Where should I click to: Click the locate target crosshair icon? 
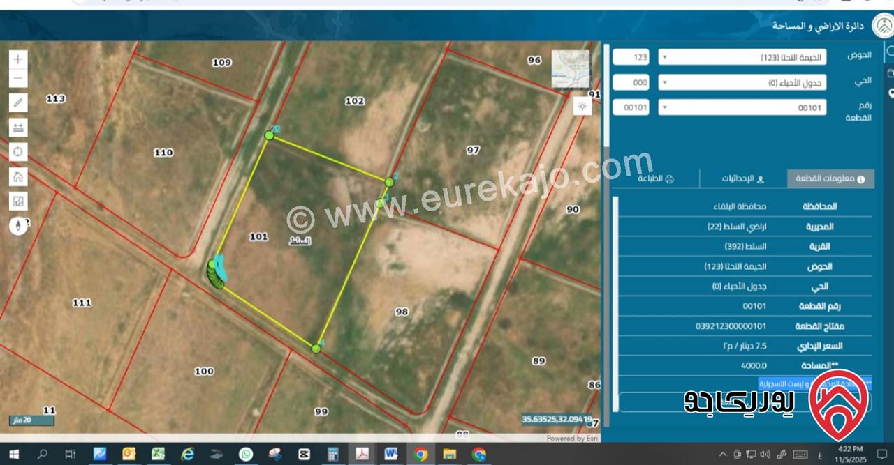tap(18, 152)
